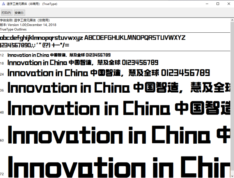
Task: Click the font viewer icon in title bar
Action: [3, 4]
